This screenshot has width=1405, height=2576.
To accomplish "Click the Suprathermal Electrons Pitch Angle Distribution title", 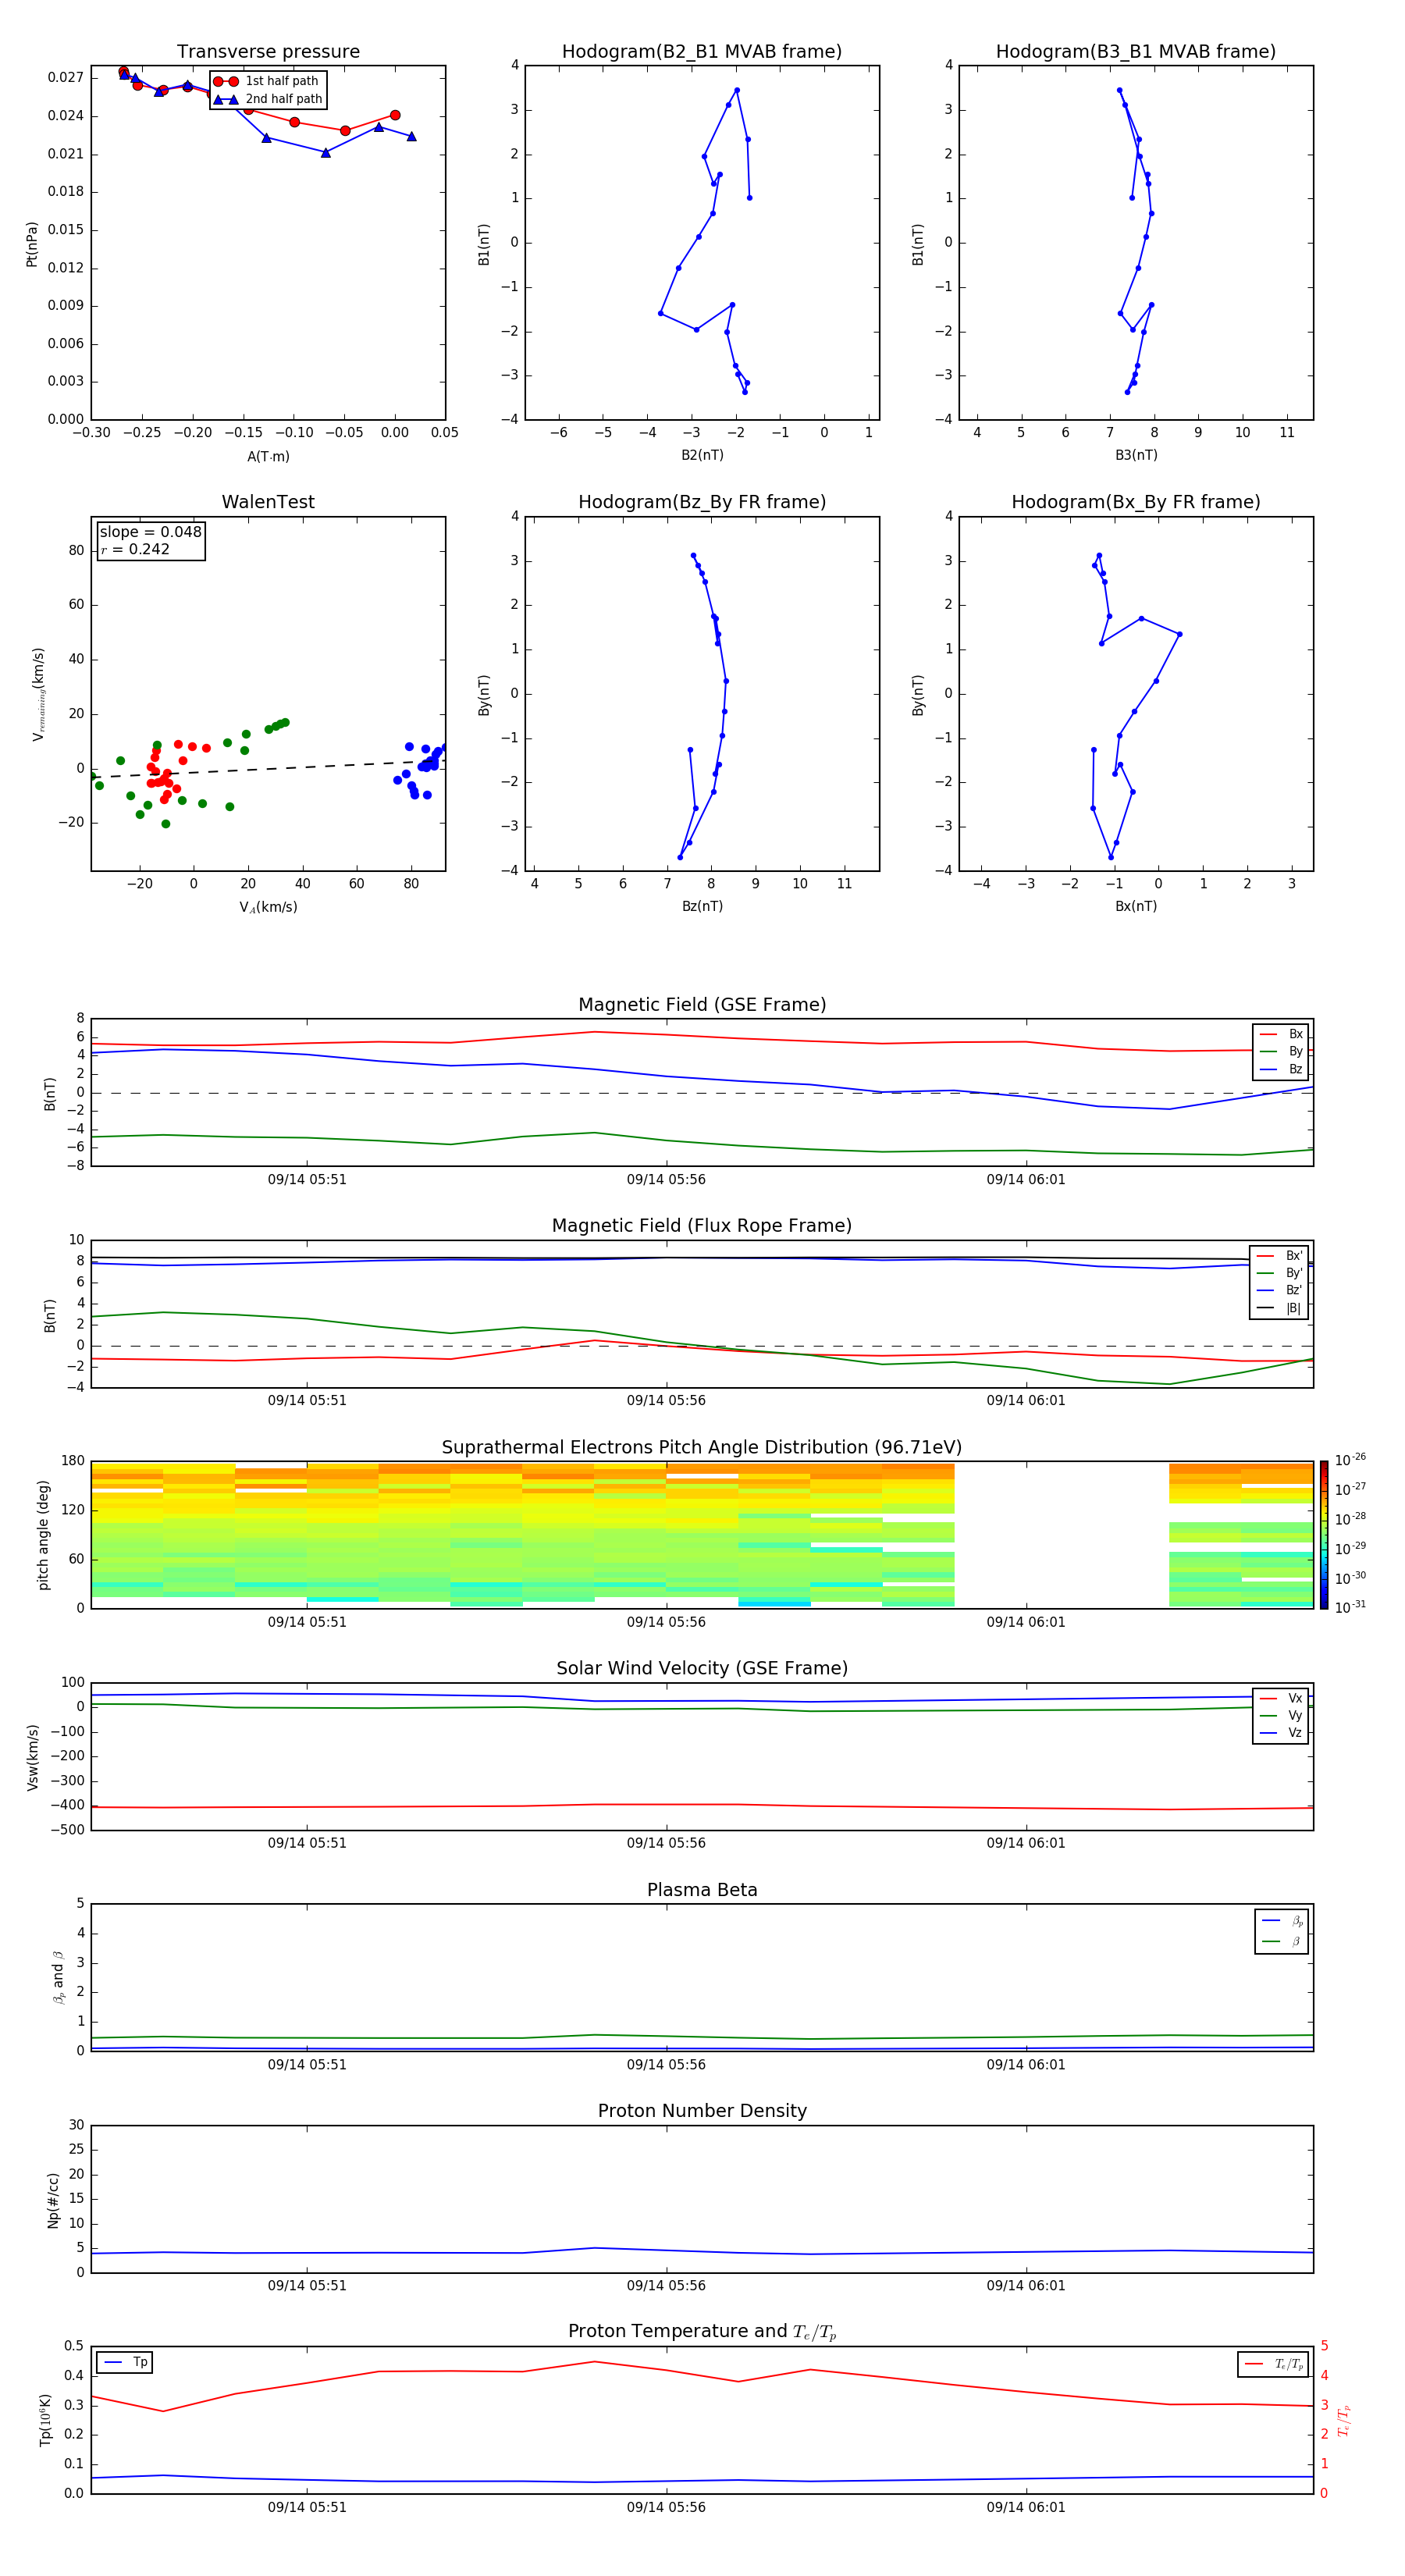I will coord(702,1448).
